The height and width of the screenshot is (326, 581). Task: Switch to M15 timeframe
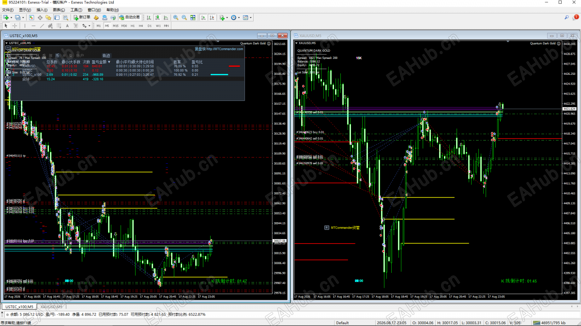116,26
